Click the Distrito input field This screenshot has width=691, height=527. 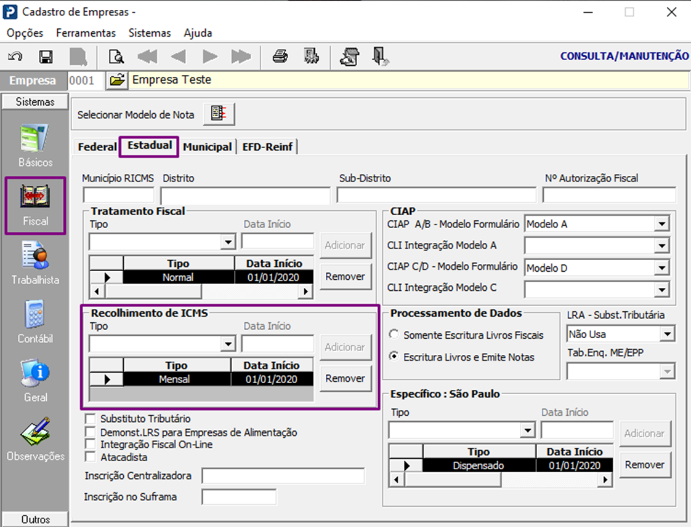[246, 196]
